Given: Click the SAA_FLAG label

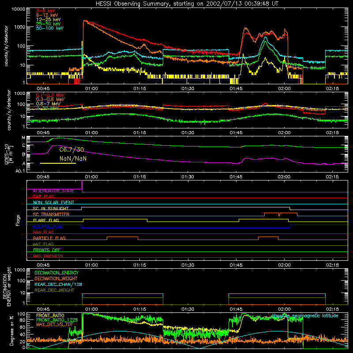Looking at the screenshot, I should (43, 232).
